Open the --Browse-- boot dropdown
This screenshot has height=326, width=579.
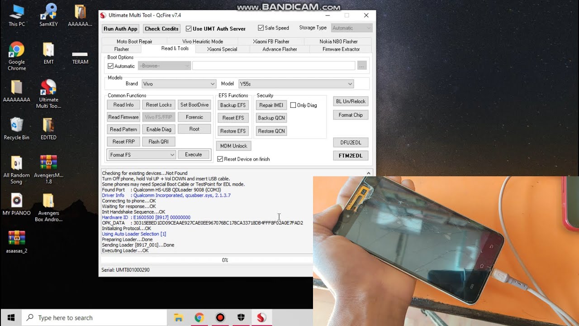tap(164, 66)
